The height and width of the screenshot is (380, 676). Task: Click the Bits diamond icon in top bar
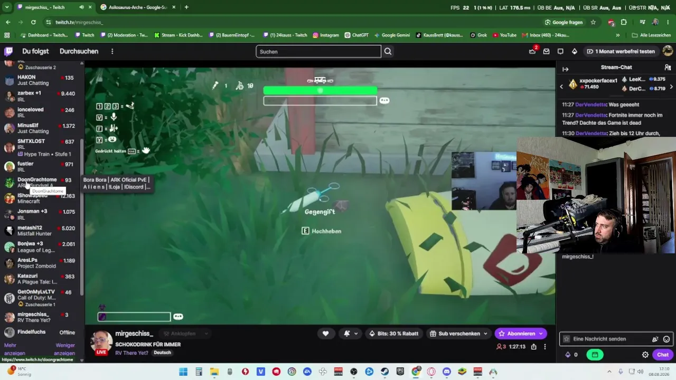click(575, 51)
